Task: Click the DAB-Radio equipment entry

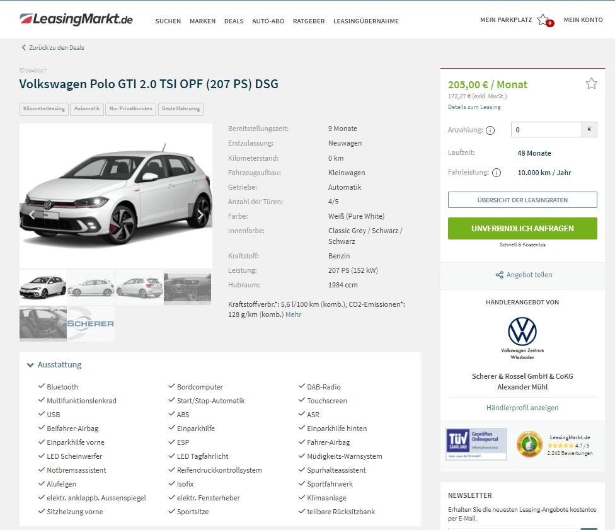Action: point(324,387)
